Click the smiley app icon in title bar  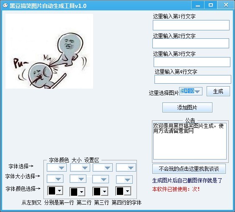[5, 5]
